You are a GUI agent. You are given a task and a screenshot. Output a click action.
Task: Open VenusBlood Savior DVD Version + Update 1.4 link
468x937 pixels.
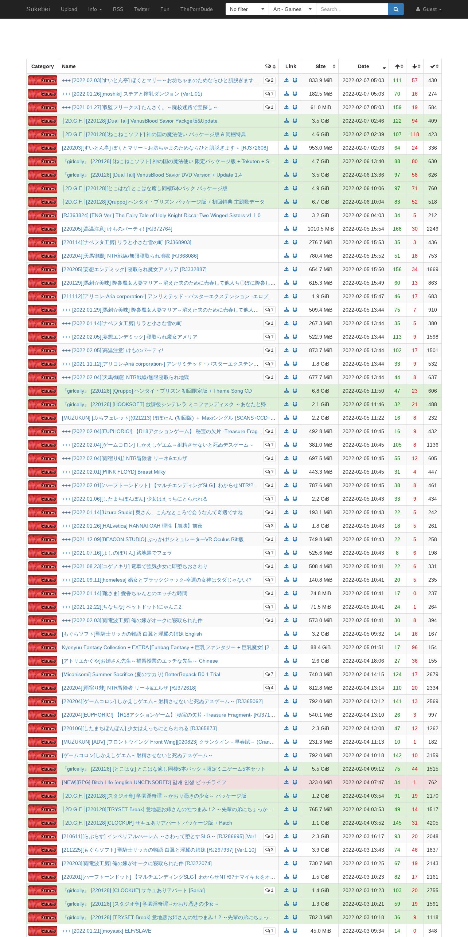point(152,175)
